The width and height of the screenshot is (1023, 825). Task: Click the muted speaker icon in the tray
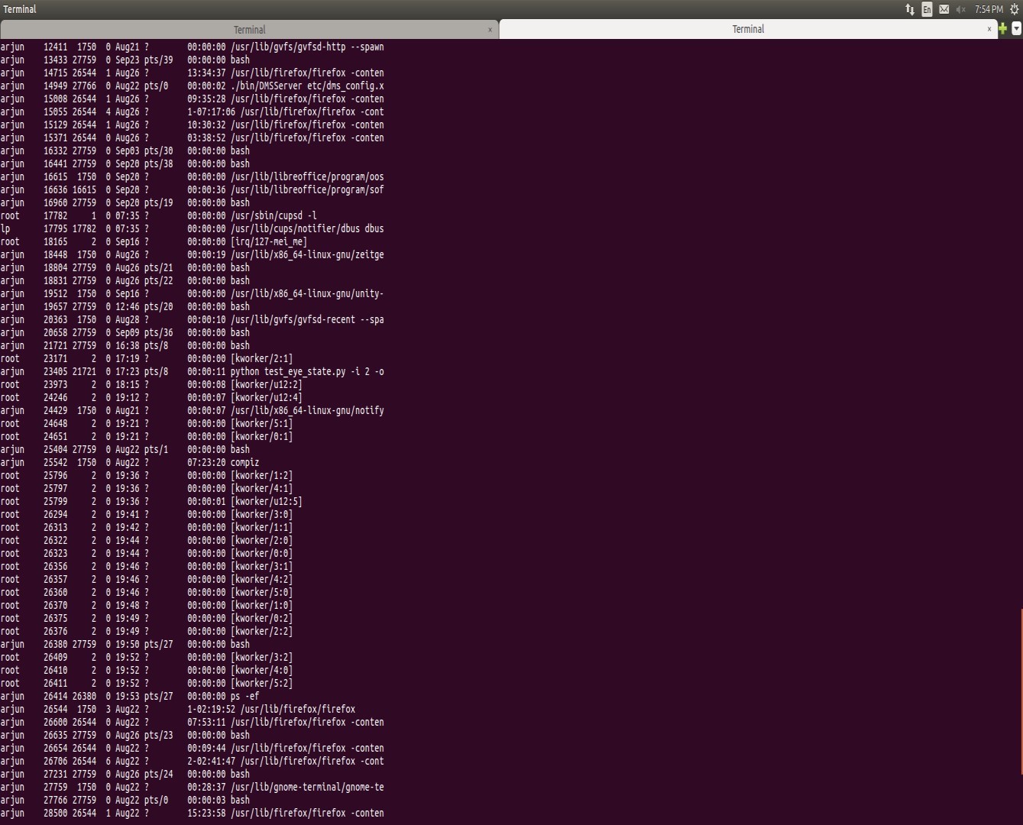point(960,9)
